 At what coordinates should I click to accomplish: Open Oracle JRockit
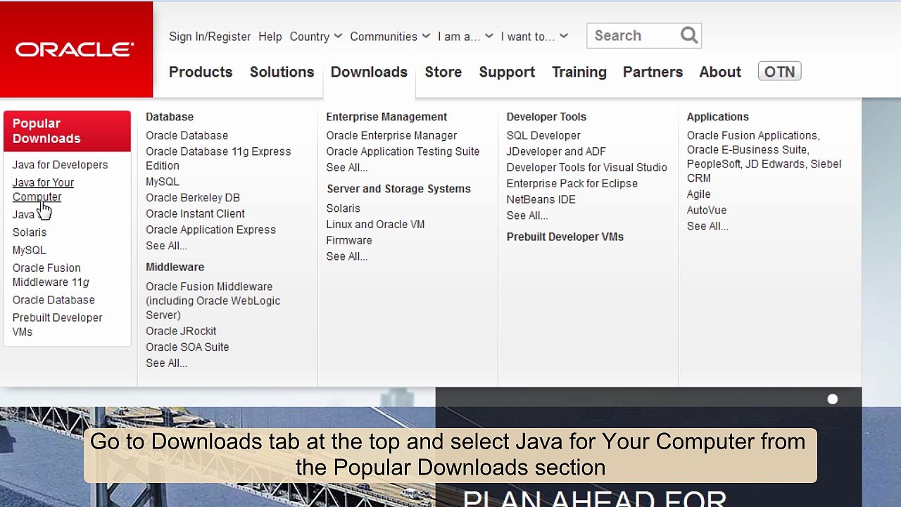click(x=181, y=331)
